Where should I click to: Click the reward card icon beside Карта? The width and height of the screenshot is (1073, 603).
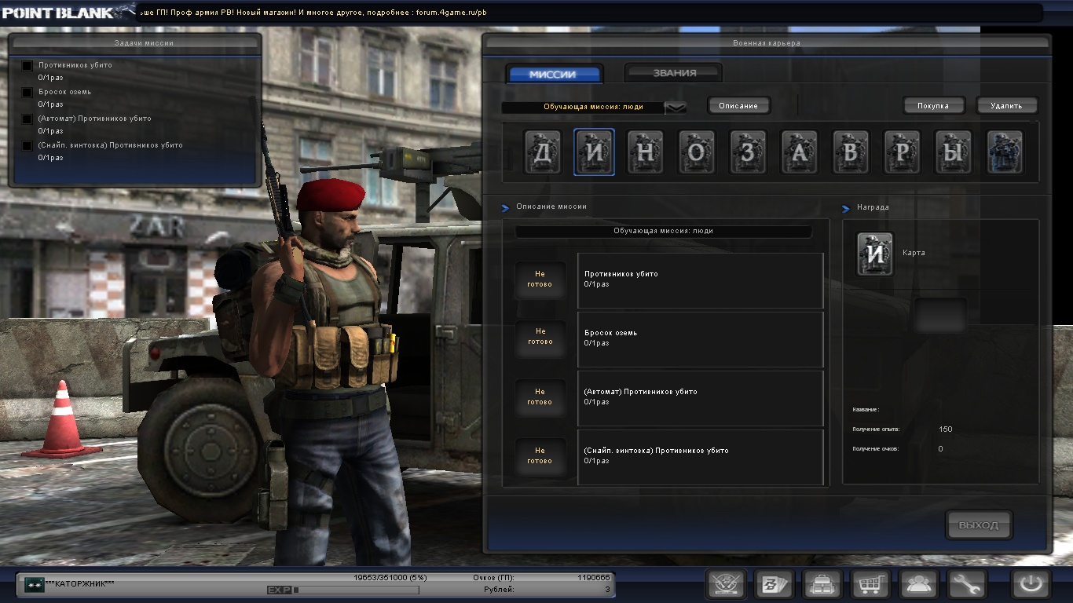tap(875, 254)
